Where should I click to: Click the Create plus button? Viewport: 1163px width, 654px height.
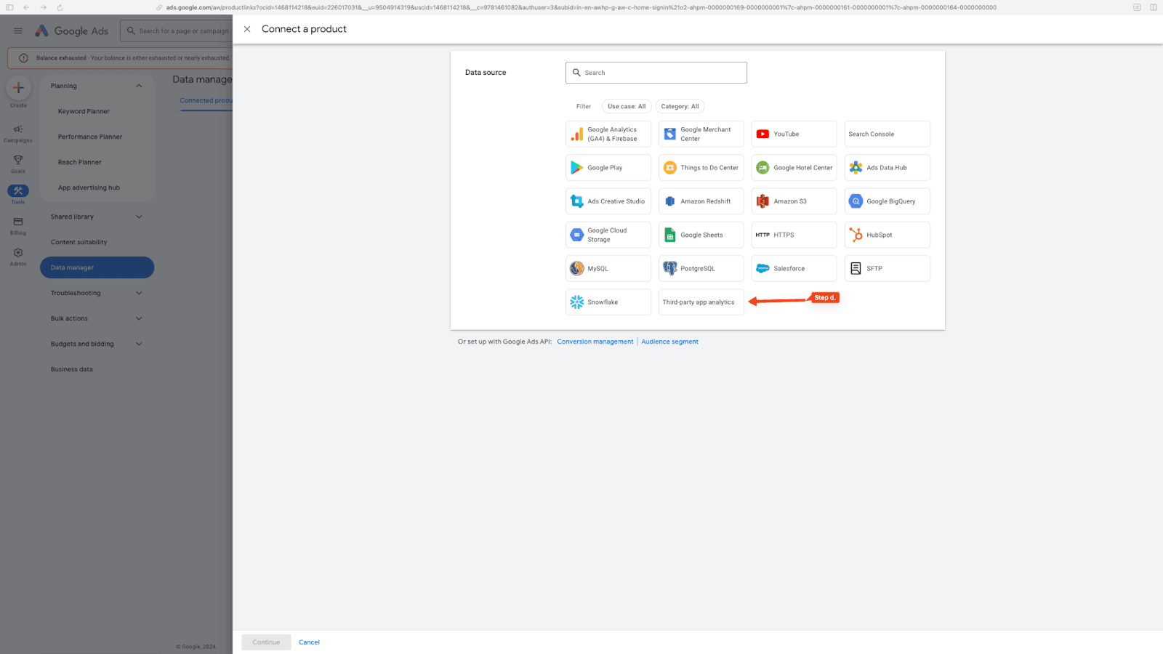tap(18, 88)
